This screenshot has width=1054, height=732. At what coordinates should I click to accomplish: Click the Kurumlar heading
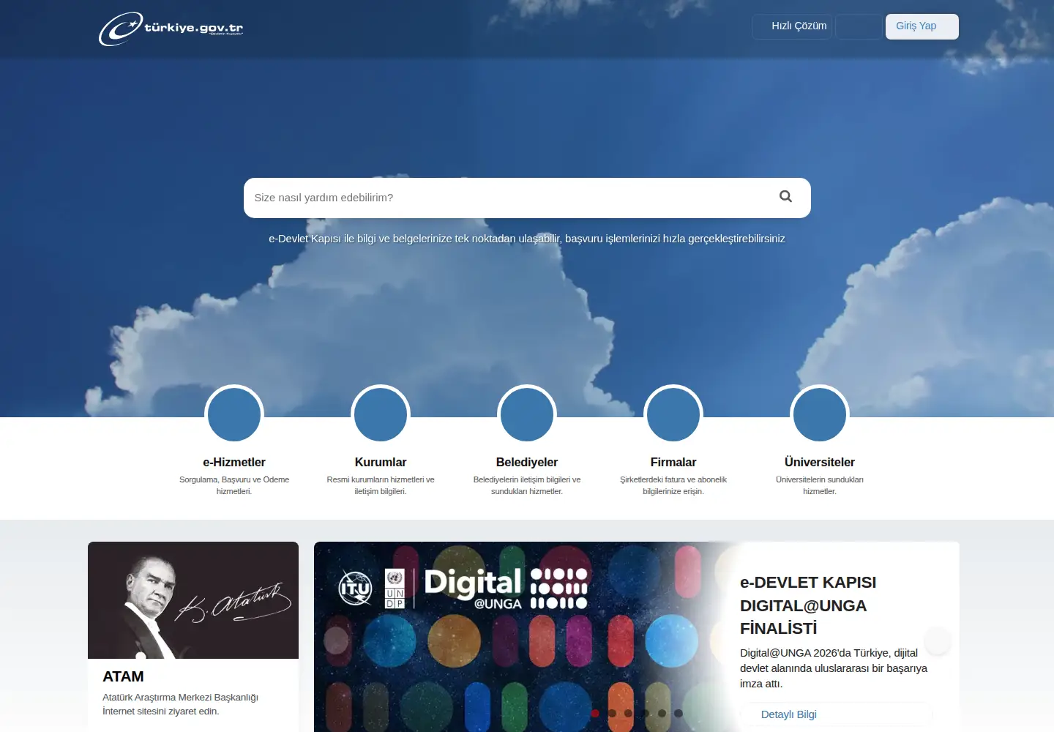pyautogui.click(x=381, y=462)
